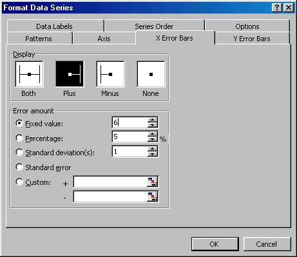
Task: Go to the Data Labels tab
Action: pos(55,26)
